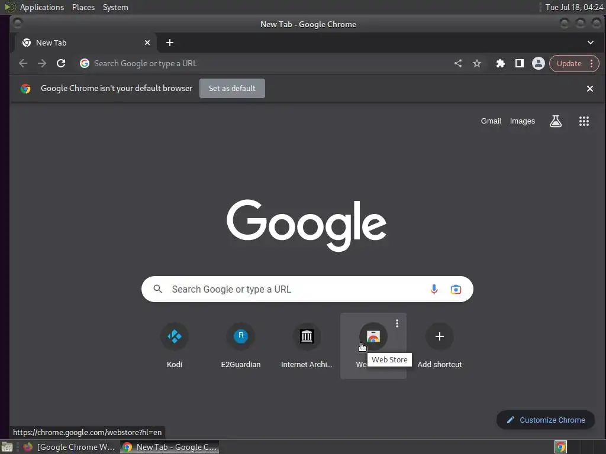Open a new tab with plus
This screenshot has width=606, height=454.
(170, 43)
